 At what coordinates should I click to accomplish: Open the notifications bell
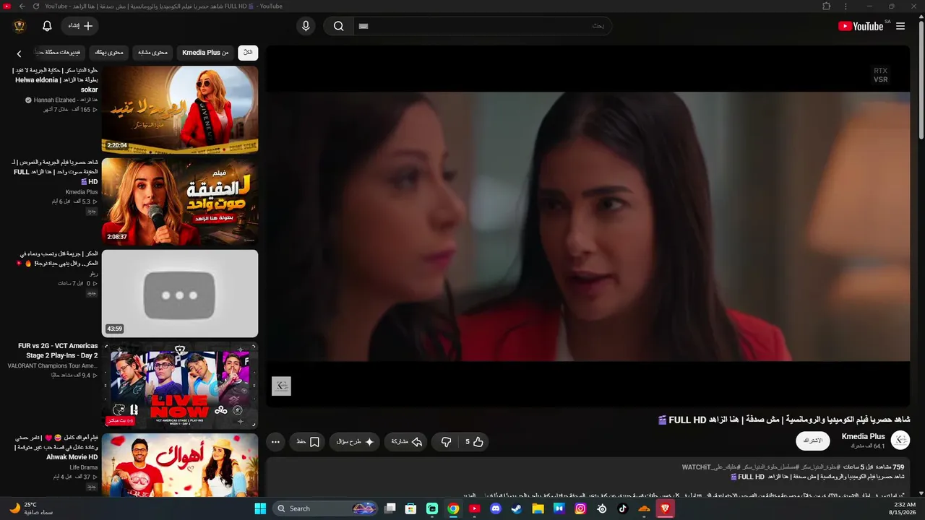coord(47,26)
